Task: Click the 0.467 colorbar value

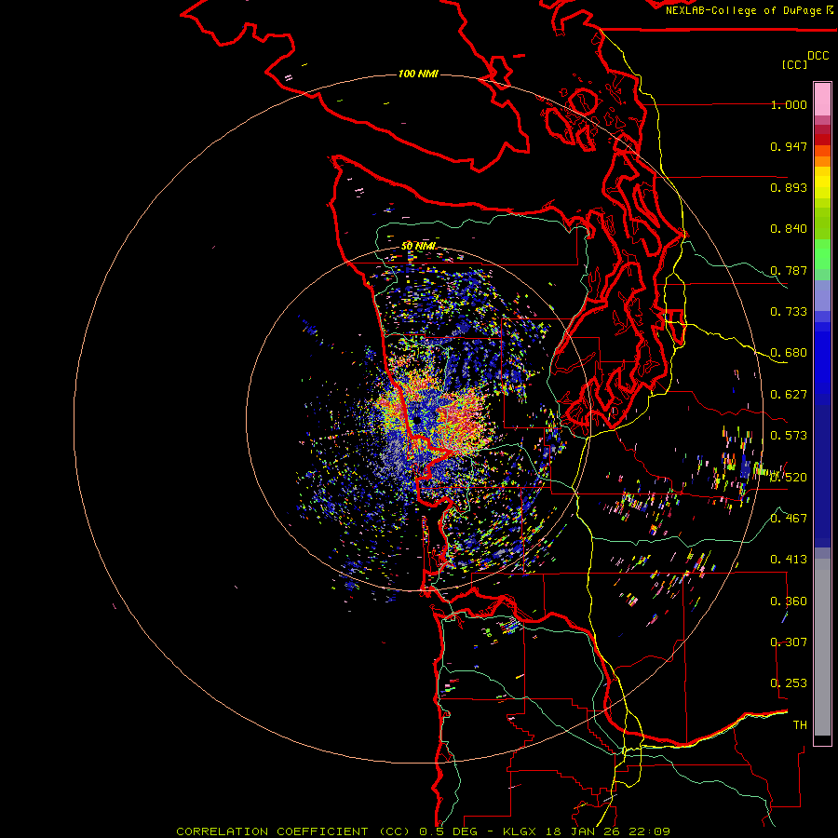Action: click(x=789, y=518)
